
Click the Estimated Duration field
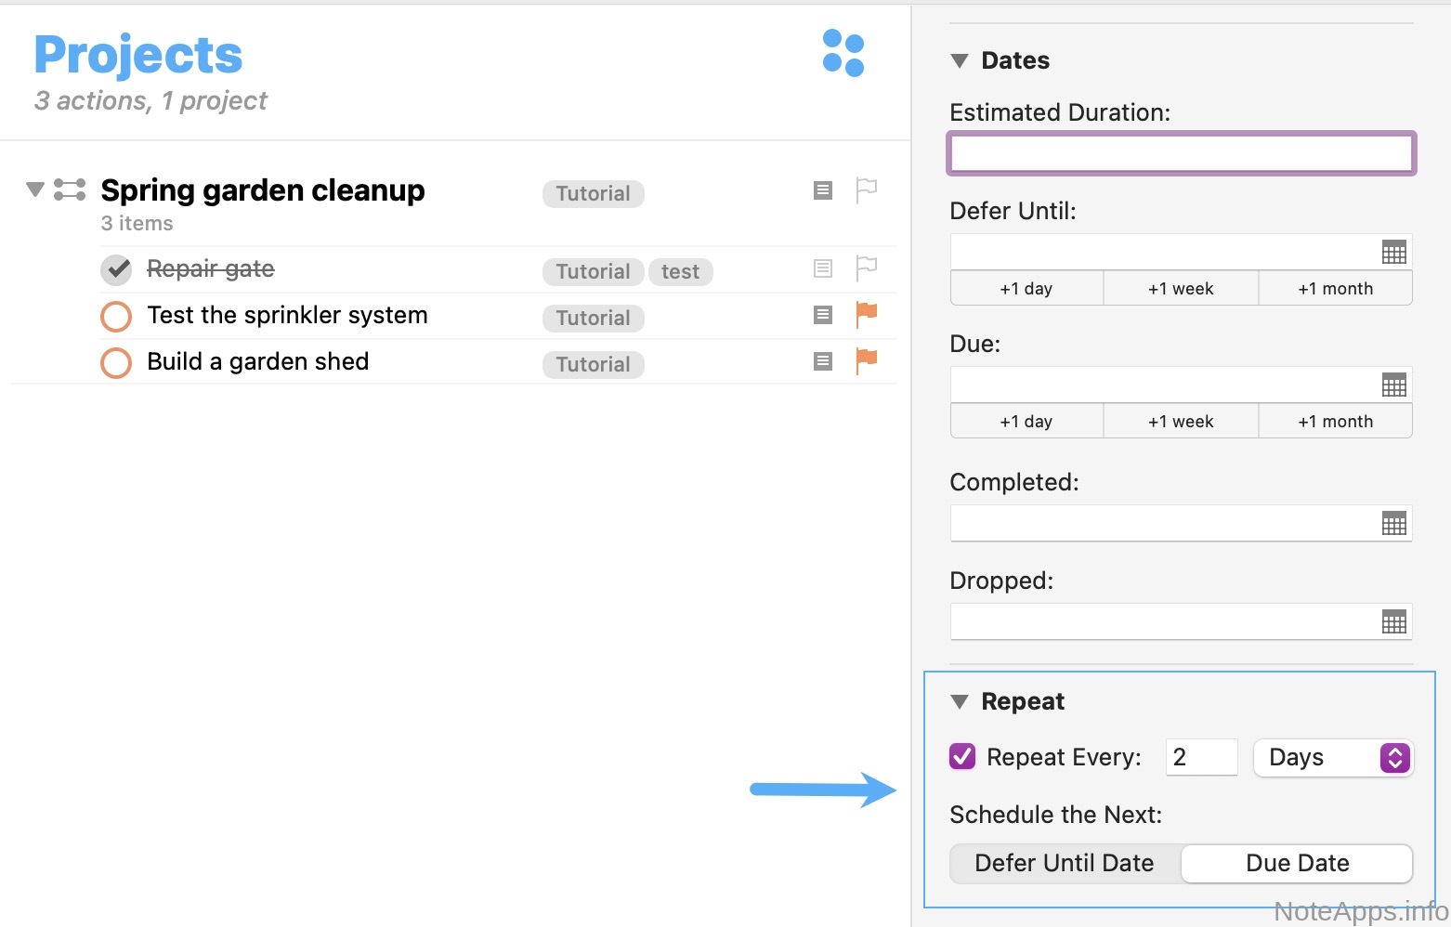click(1181, 153)
